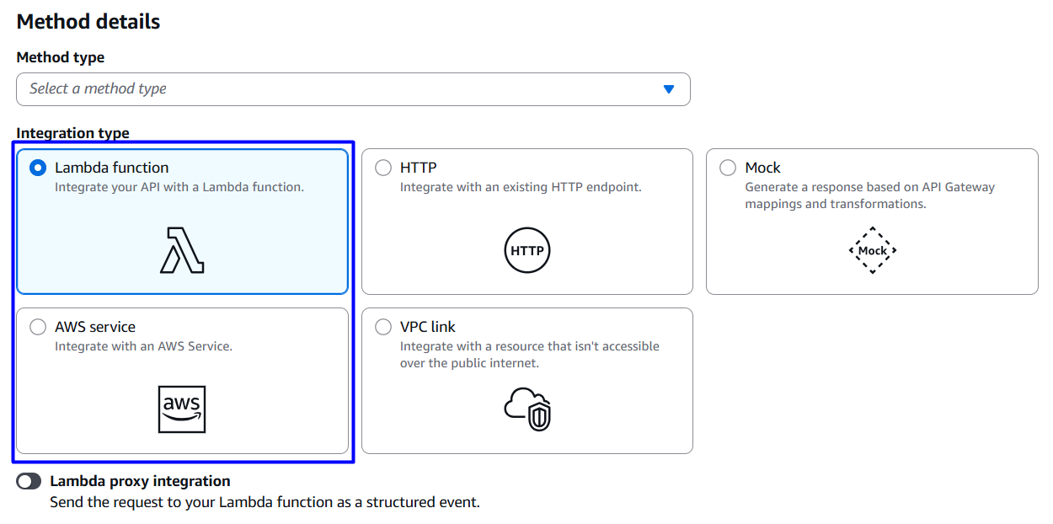
Task: Choose the HTTP integration radio button
Action: (x=383, y=168)
